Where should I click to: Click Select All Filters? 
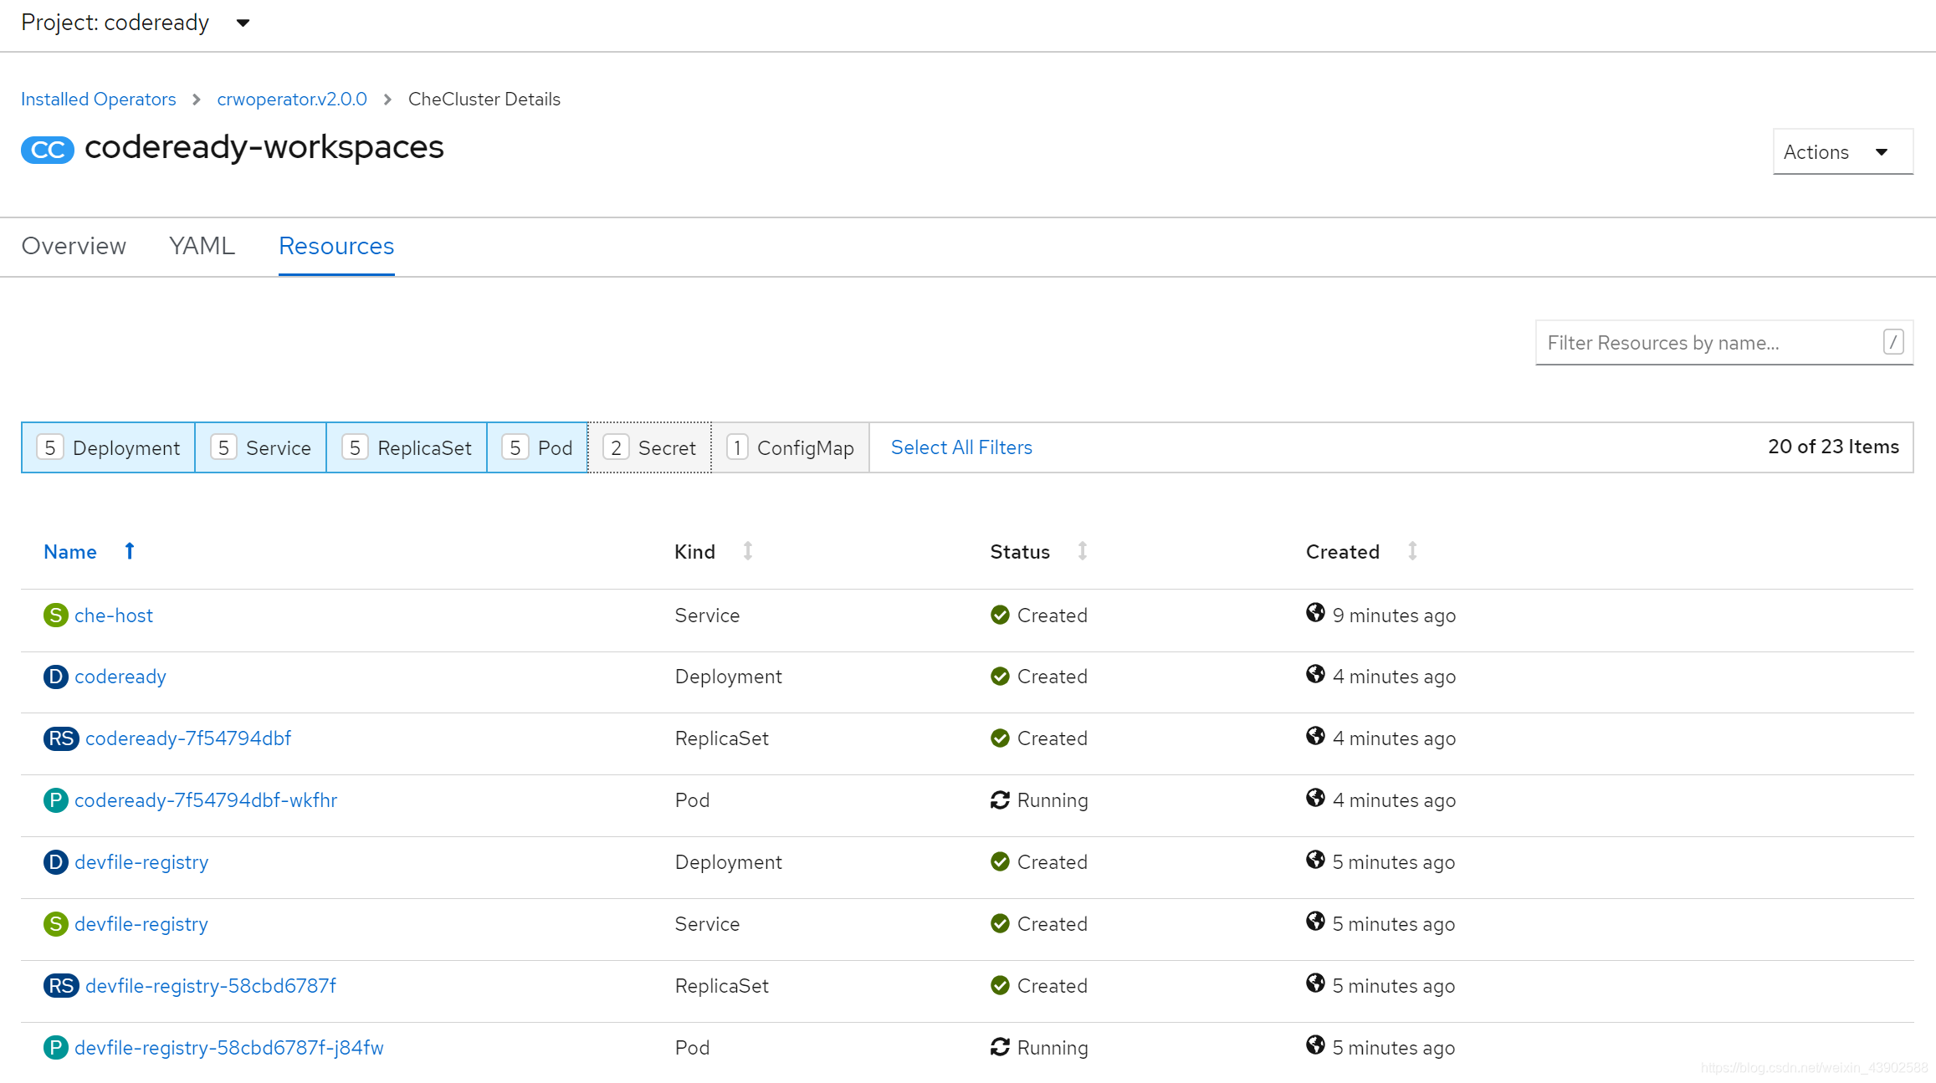(x=961, y=447)
